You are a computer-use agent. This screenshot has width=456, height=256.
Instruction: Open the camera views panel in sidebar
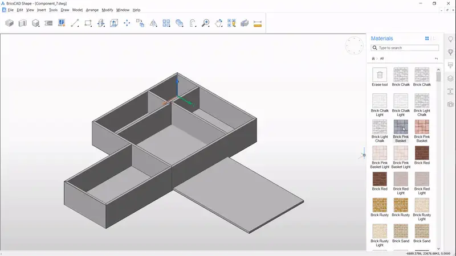(x=450, y=104)
